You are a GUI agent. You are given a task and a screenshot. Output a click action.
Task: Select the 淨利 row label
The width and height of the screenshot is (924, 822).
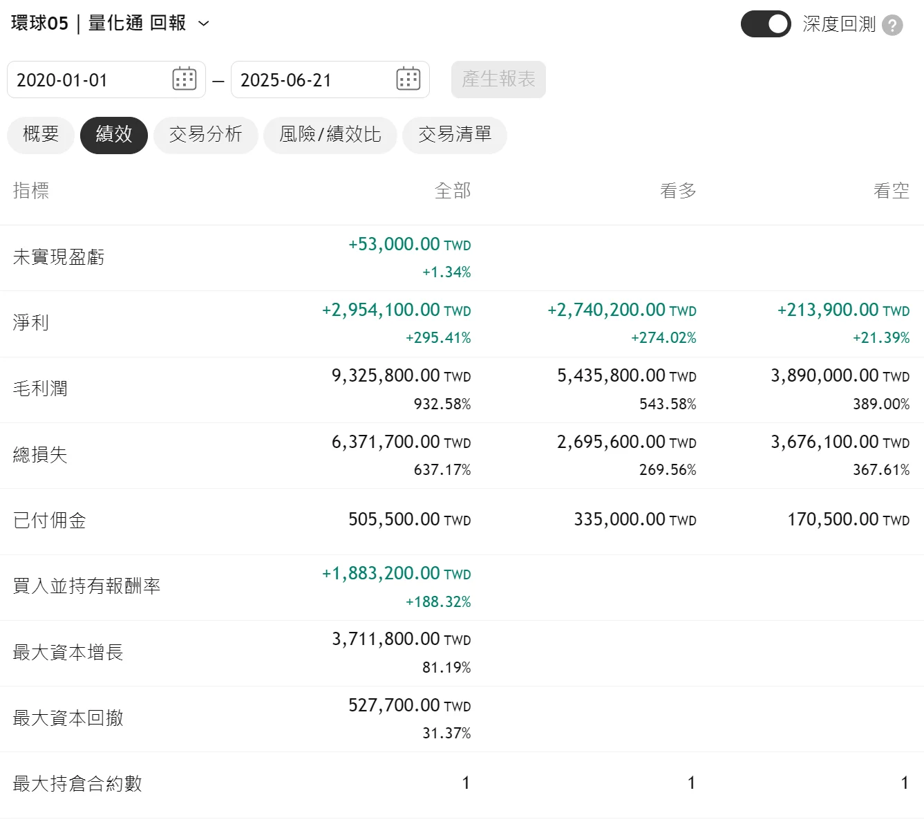click(x=31, y=323)
